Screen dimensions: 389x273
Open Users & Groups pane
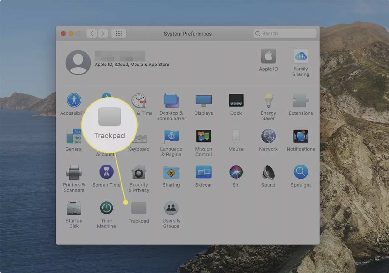point(171,208)
